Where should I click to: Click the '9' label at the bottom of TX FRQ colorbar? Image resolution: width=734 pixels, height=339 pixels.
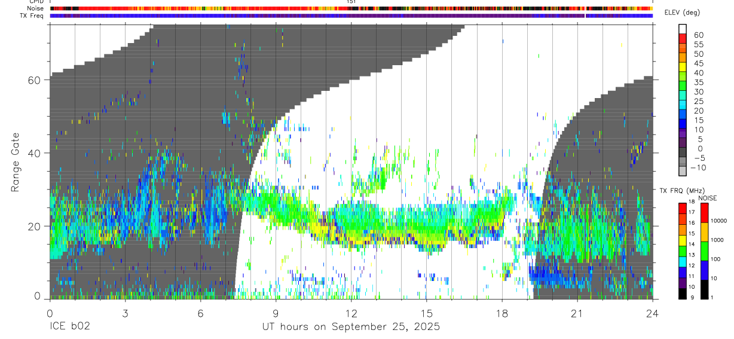tap(692, 298)
